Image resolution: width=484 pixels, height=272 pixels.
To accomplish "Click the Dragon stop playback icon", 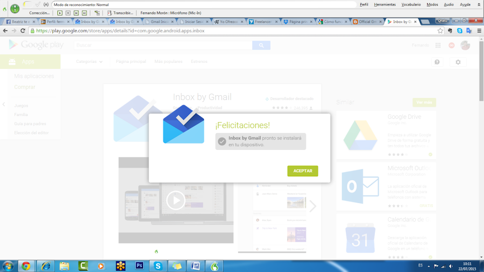I will pyautogui.click(x=68, y=13).
